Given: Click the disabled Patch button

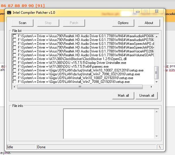Looking at the screenshot, I should (74, 23).
